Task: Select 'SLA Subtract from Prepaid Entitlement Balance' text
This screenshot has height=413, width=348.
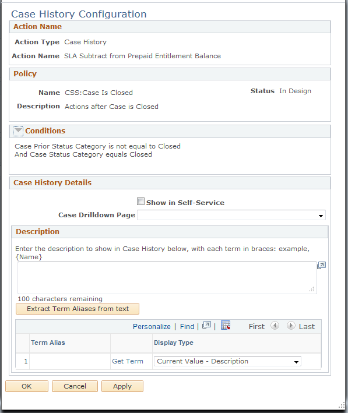Action: (x=142, y=56)
